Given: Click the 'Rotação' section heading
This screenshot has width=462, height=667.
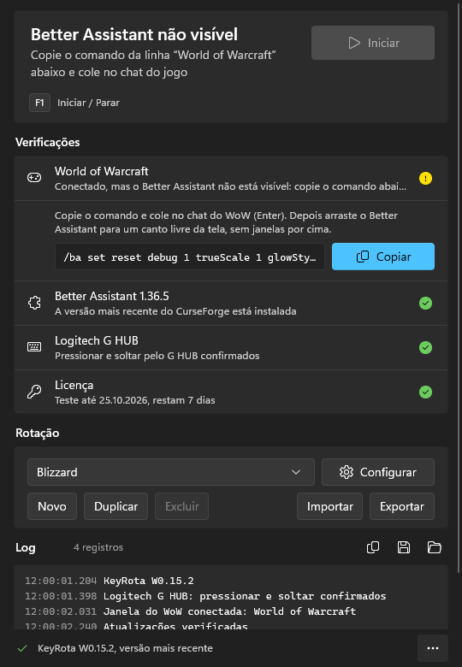Looking at the screenshot, I should [x=38, y=433].
